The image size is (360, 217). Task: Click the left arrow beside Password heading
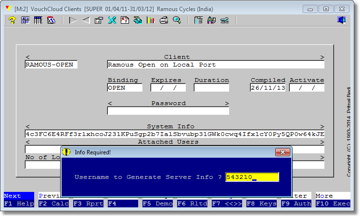(110, 103)
